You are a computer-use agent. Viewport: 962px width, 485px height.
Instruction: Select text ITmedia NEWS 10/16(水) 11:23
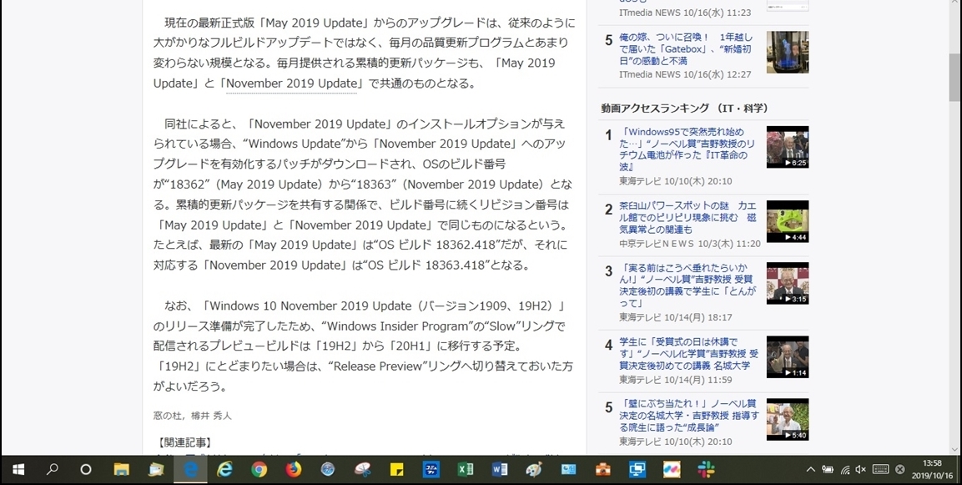[x=685, y=13]
